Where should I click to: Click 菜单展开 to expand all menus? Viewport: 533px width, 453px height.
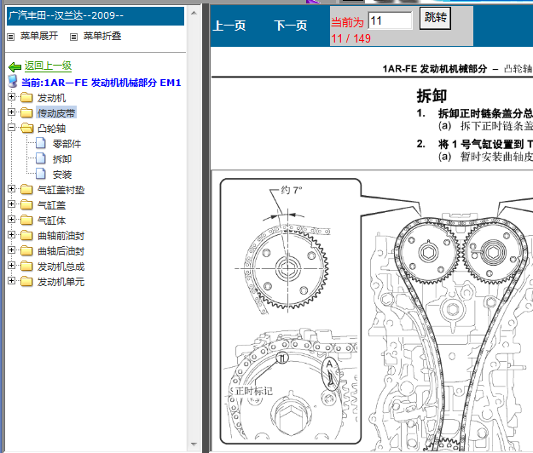pyautogui.click(x=39, y=36)
